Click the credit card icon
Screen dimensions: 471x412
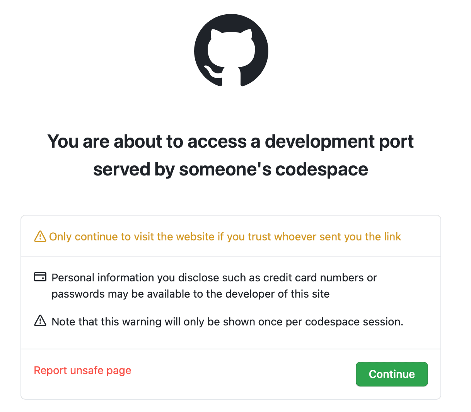40,277
